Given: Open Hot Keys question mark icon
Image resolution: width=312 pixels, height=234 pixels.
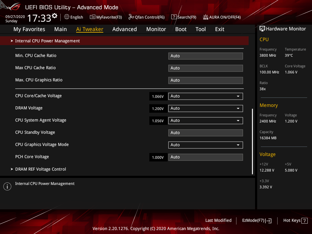Looking at the screenshot, I should (304, 221).
